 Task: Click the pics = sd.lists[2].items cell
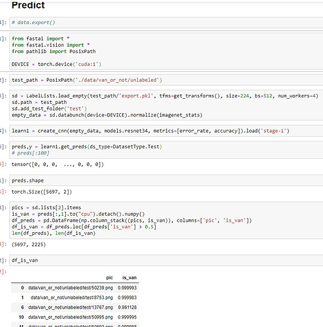(x=166, y=220)
